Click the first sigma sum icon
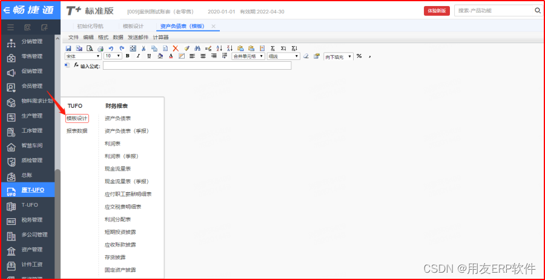This screenshot has width=545, height=280. point(272,48)
